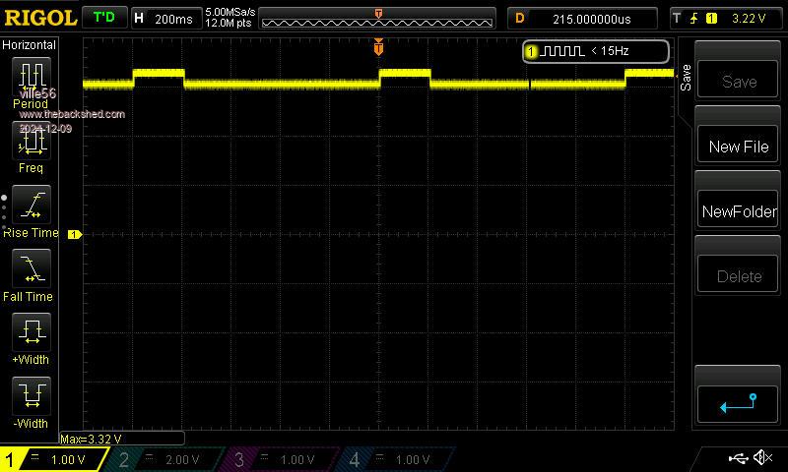Image resolution: width=788 pixels, height=472 pixels.
Task: Click the speaker mute icon
Action: [x=762, y=458]
